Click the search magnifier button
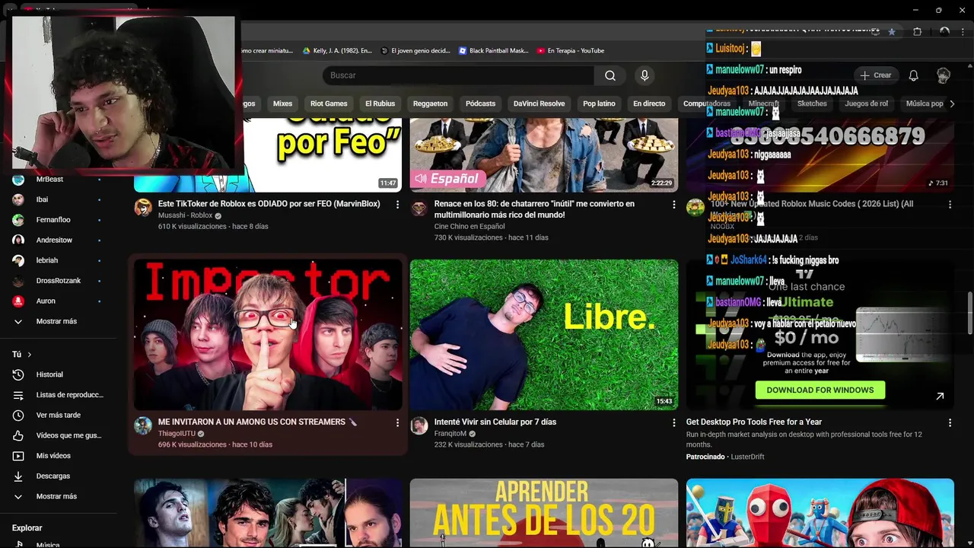The width and height of the screenshot is (974, 548). click(610, 75)
